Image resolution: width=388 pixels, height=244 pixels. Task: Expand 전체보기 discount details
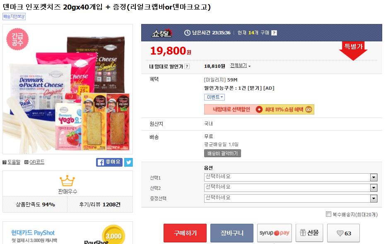click(x=240, y=66)
